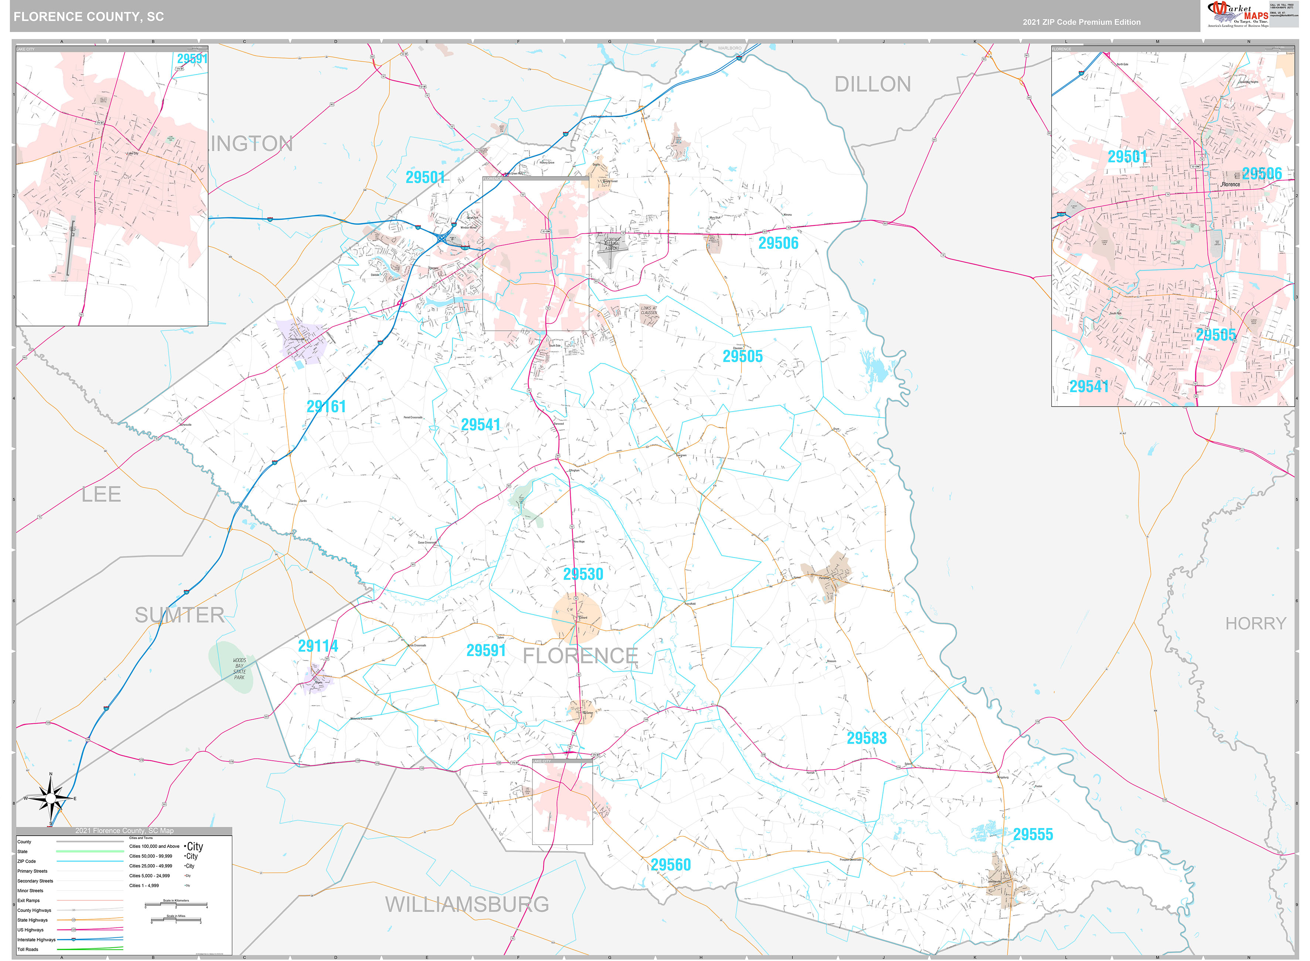Click the "ZIP Code" legend entry
1310x961 pixels.
pyautogui.click(x=27, y=862)
